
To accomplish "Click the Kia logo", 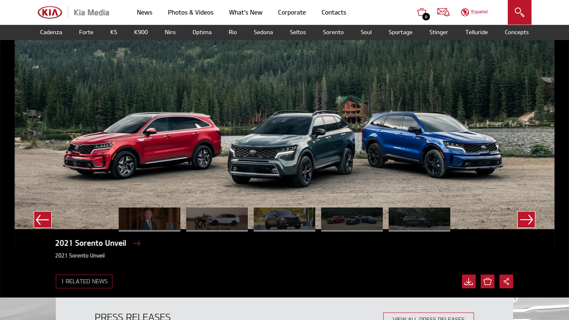I will (50, 12).
